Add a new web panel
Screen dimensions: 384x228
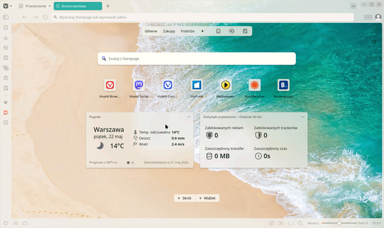[x=6, y=122]
